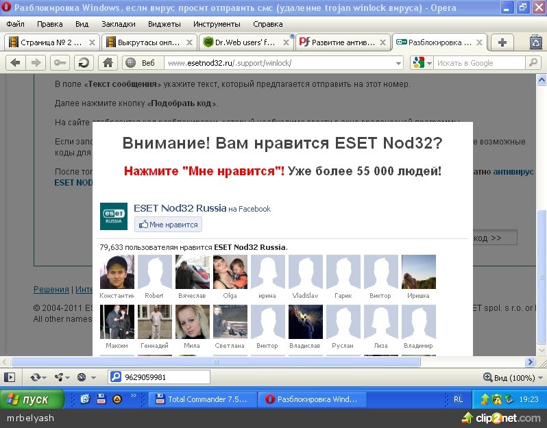Launch IE icon in quick launch
Viewport: 547px width, 428px height.
point(85,399)
